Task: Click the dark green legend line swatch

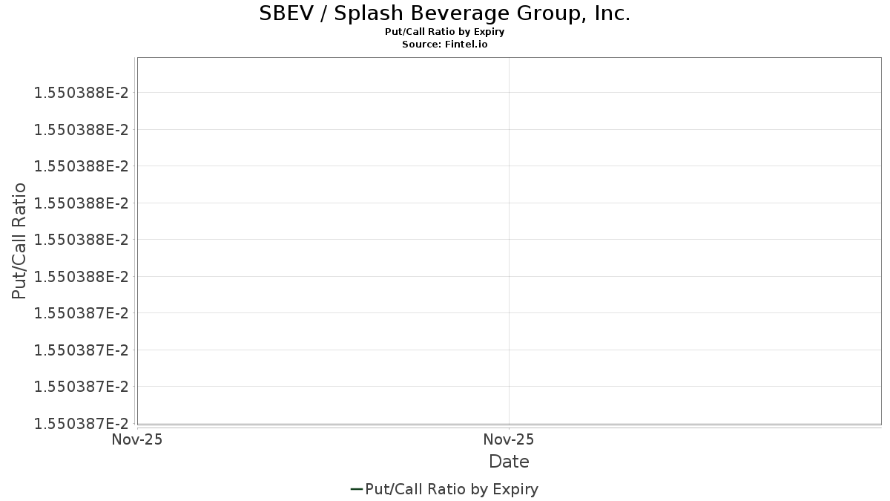Action: click(357, 489)
